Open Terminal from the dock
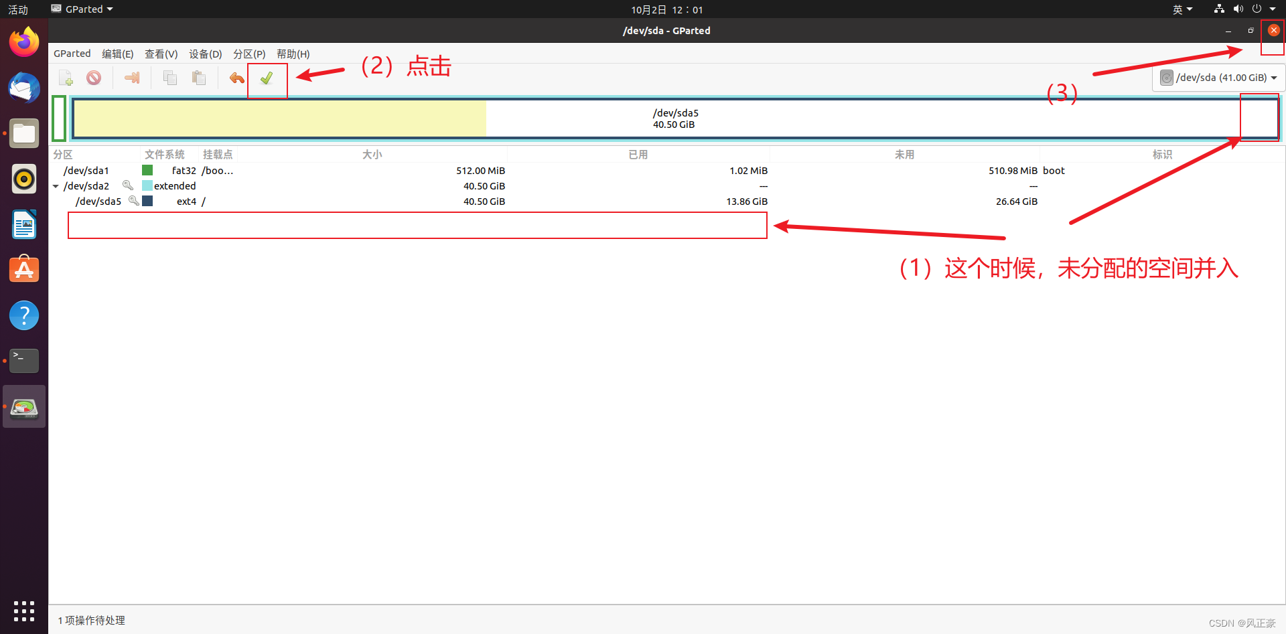The height and width of the screenshot is (634, 1286). [24, 361]
